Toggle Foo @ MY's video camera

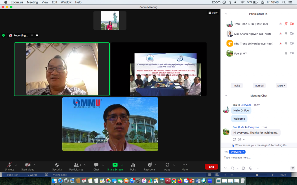coord(292,53)
